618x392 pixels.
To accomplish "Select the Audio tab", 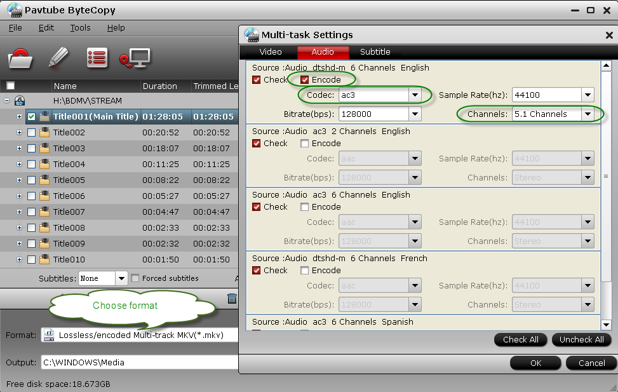I will tap(323, 52).
